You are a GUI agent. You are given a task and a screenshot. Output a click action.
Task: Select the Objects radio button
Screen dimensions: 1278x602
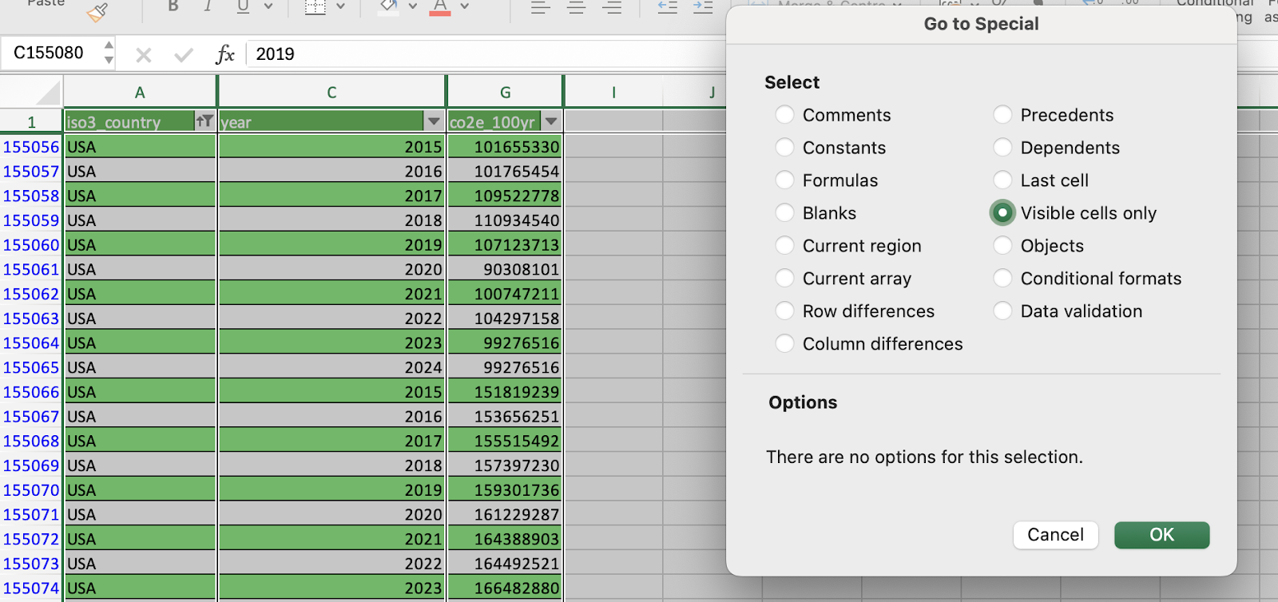(1003, 246)
